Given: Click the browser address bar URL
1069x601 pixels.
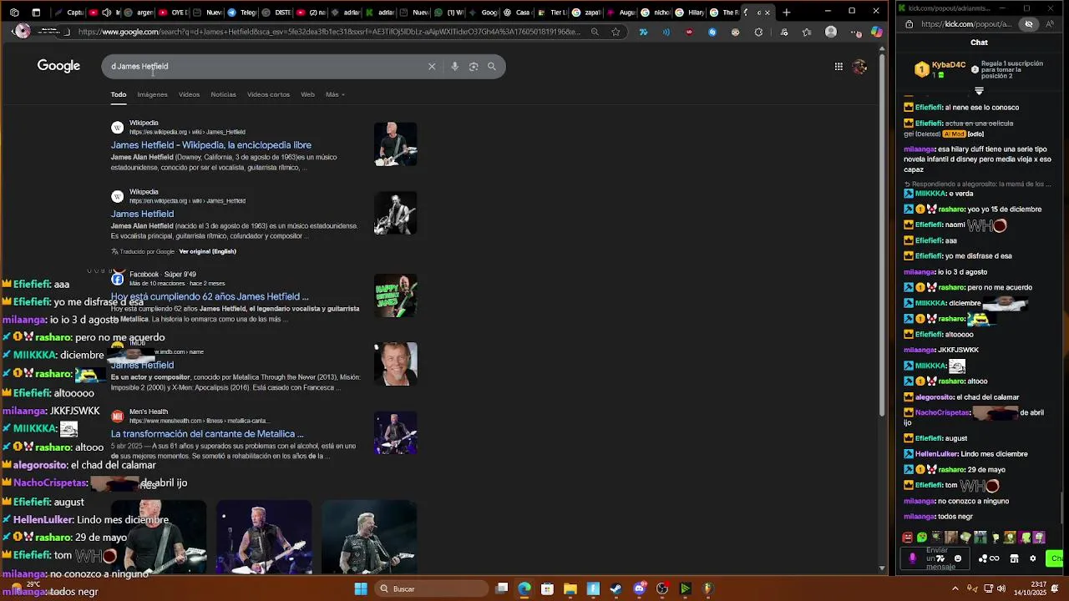Looking at the screenshot, I should pos(329,32).
